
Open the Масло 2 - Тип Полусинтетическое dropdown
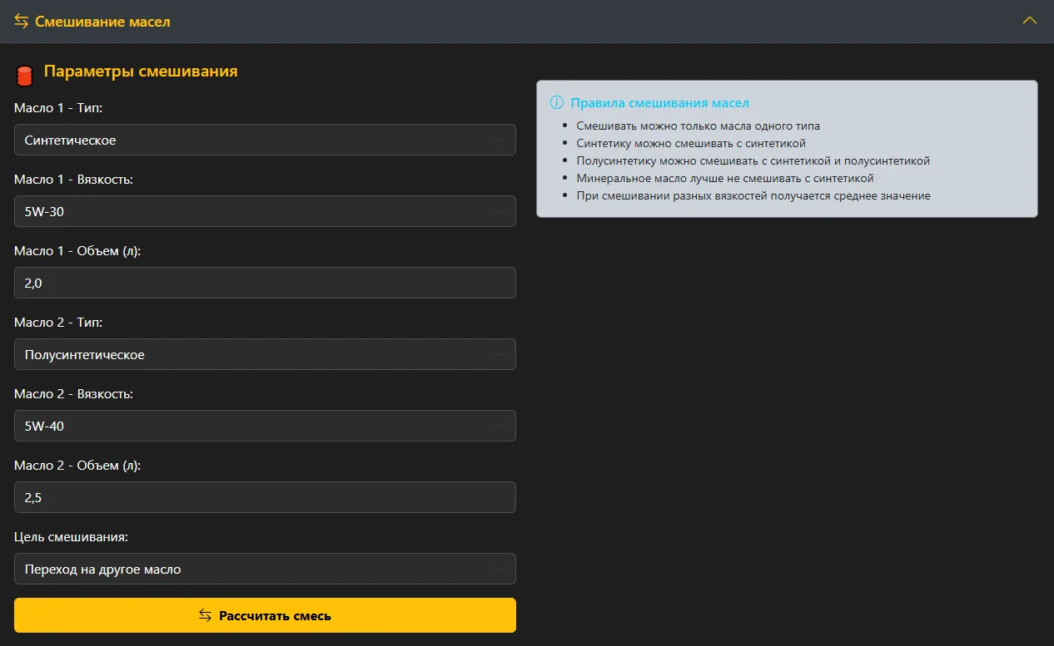pyautogui.click(x=265, y=354)
